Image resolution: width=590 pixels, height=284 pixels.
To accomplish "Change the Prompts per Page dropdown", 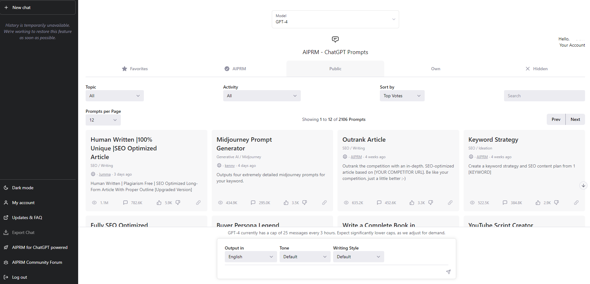I will click(103, 120).
